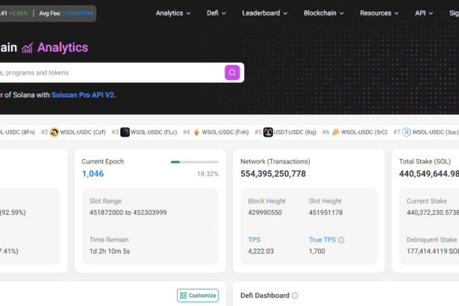Image resolution: width=459 pixels, height=306 pixels.
Task: Click the #4 WSOL-USDC (Fnh) pool icon
Action: coord(196,132)
